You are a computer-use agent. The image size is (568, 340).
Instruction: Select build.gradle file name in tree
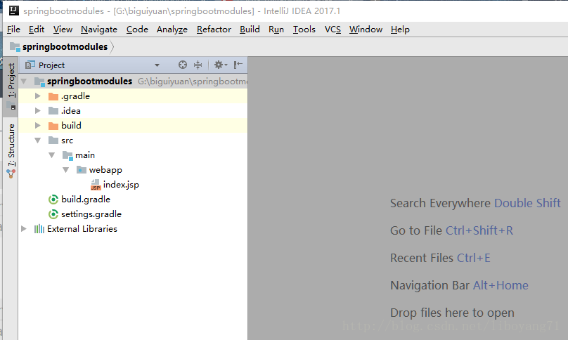[x=86, y=200]
